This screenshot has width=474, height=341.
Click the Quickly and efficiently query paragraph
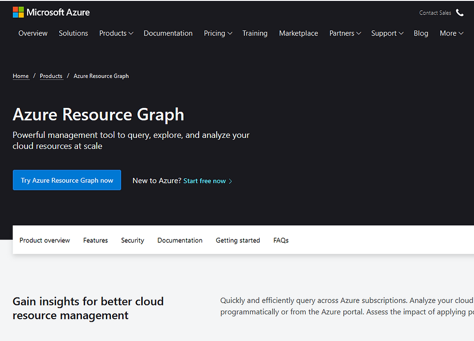tap(347, 306)
